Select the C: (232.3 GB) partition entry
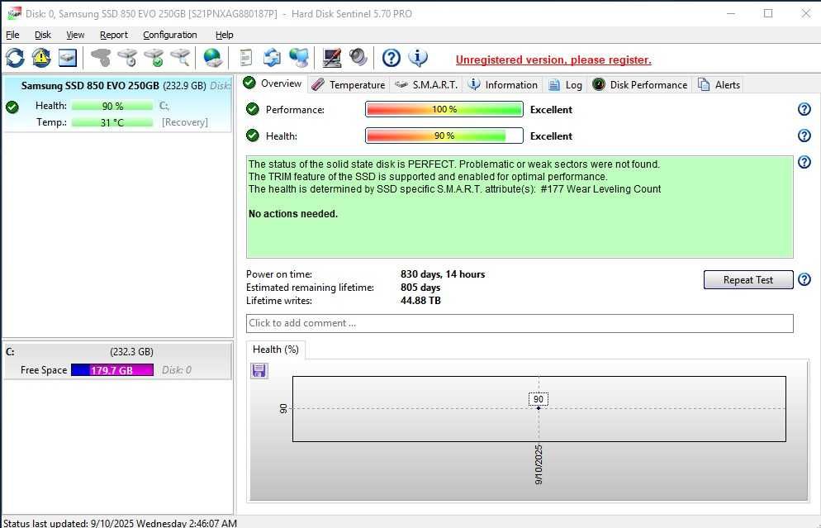The width and height of the screenshot is (821, 528). (117, 361)
